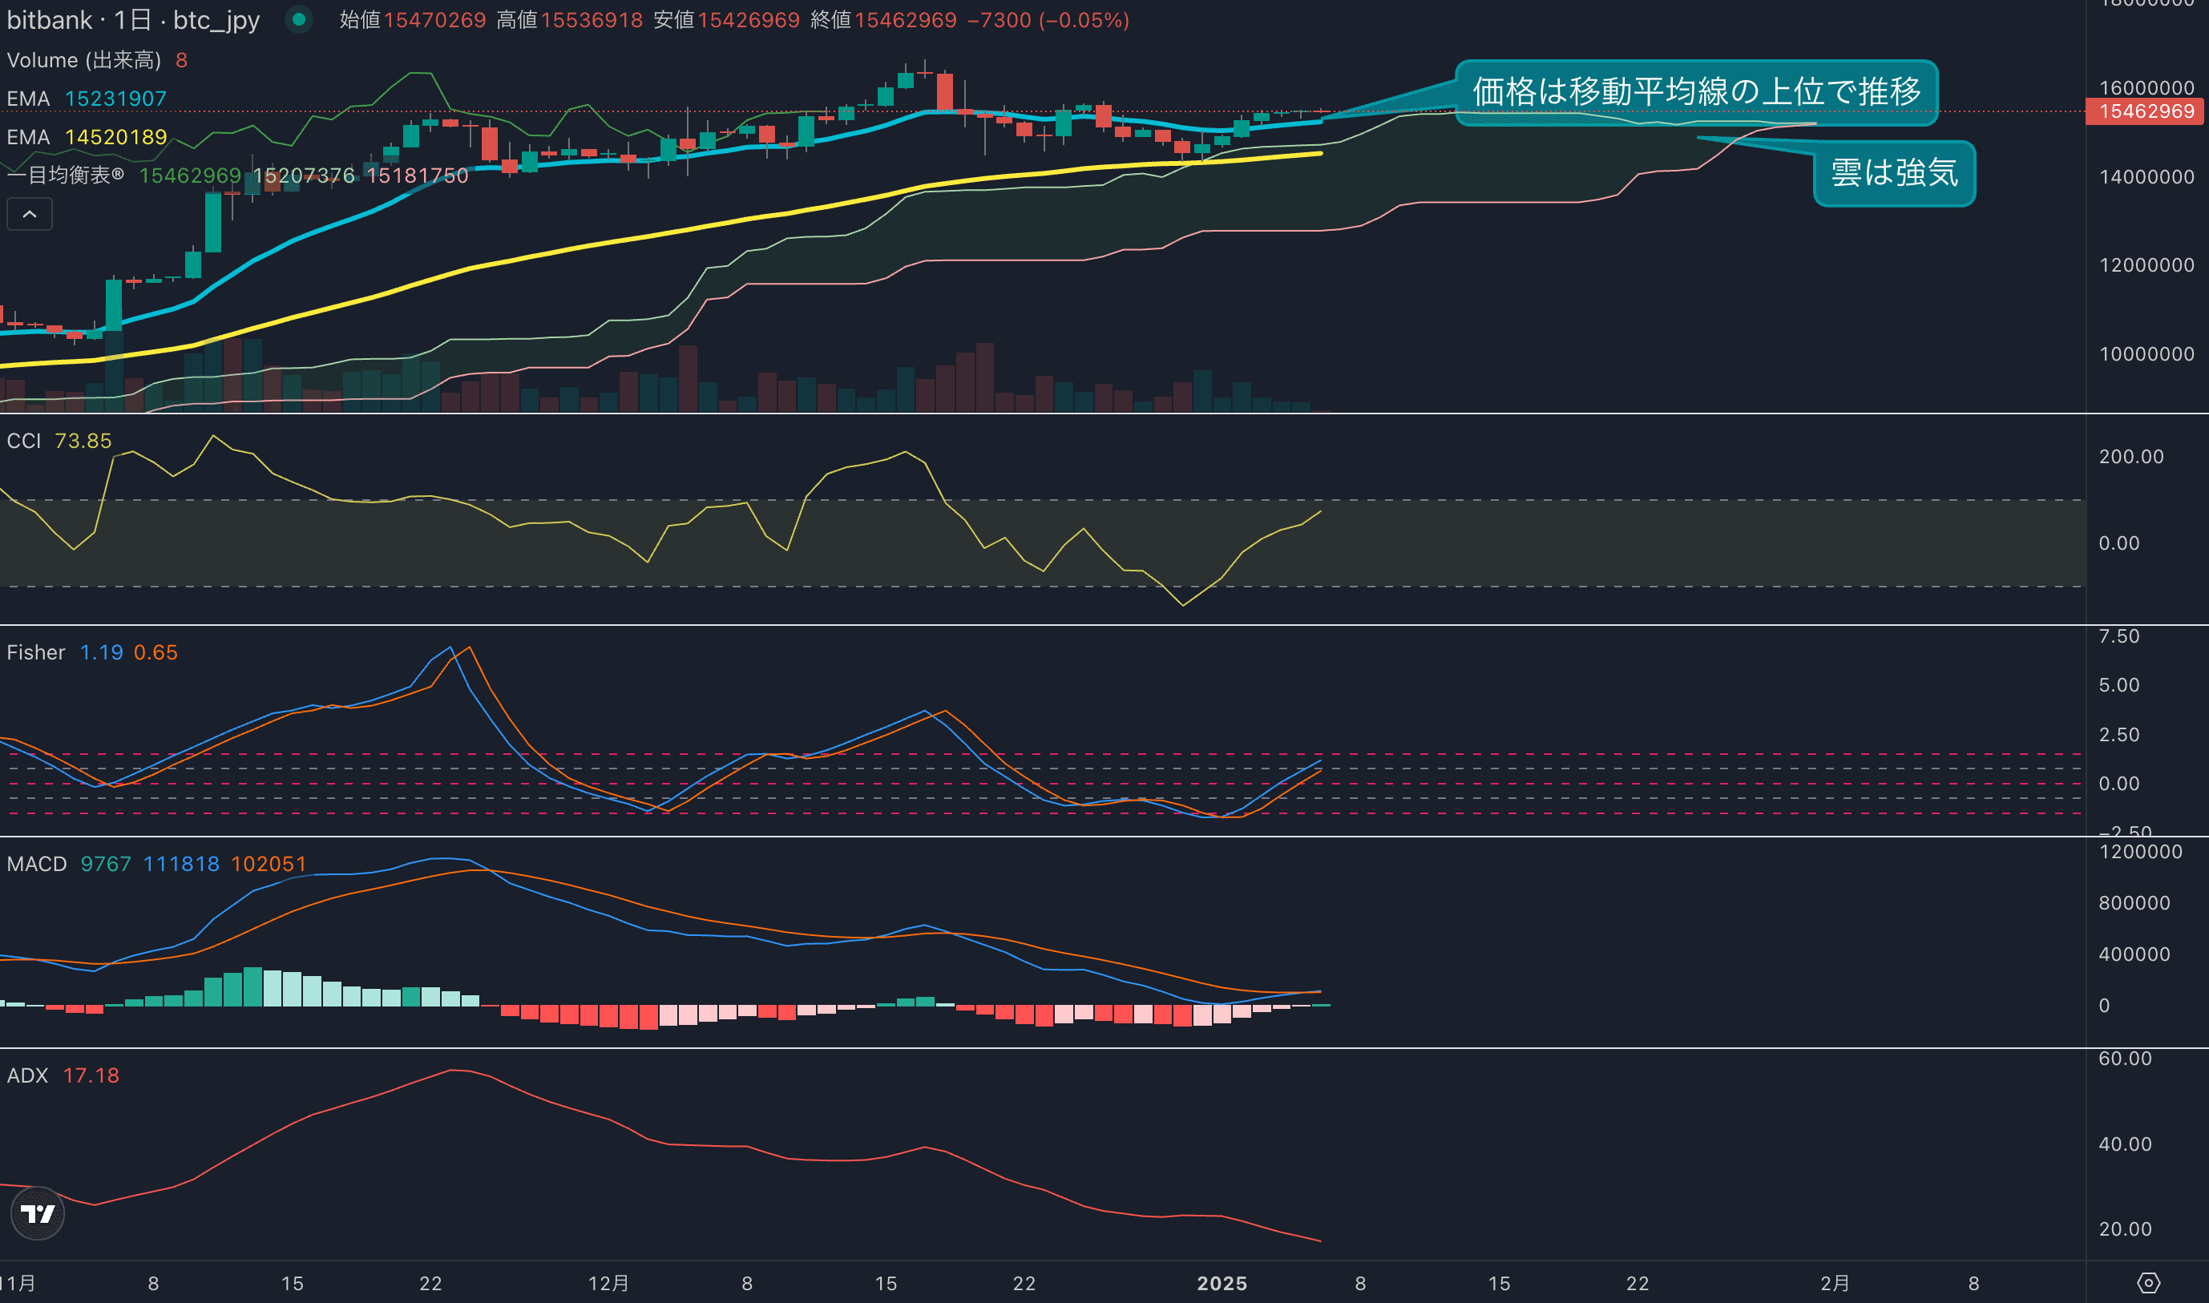Click the 2025 label on time axis

(1222, 1284)
